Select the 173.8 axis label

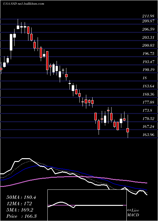pos(147,110)
